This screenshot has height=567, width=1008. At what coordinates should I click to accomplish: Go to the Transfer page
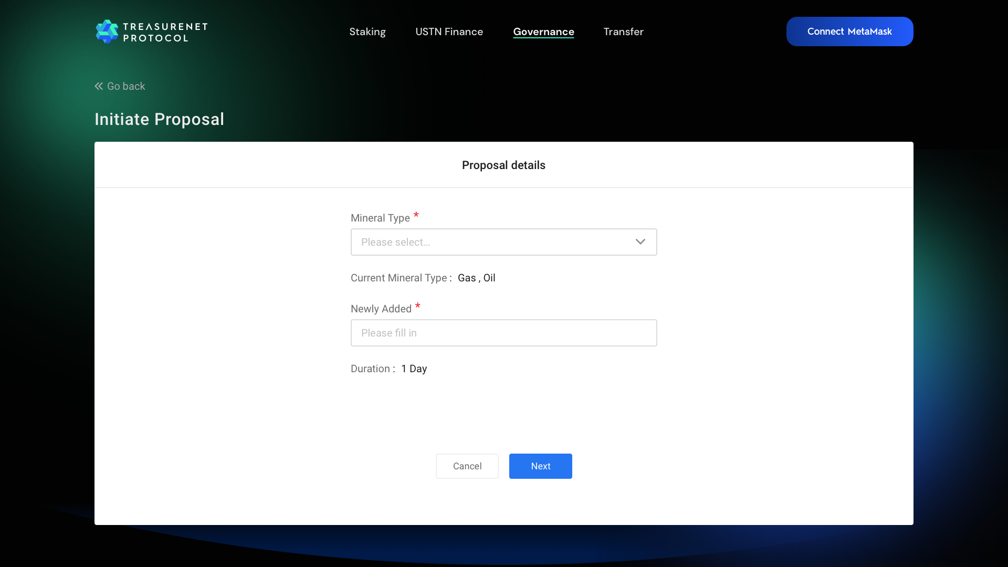(623, 31)
